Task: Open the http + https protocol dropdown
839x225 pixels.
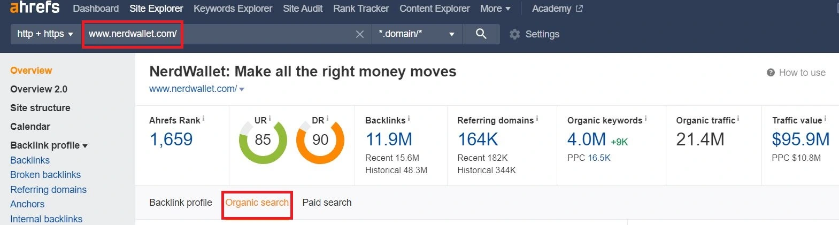Action: pos(45,34)
